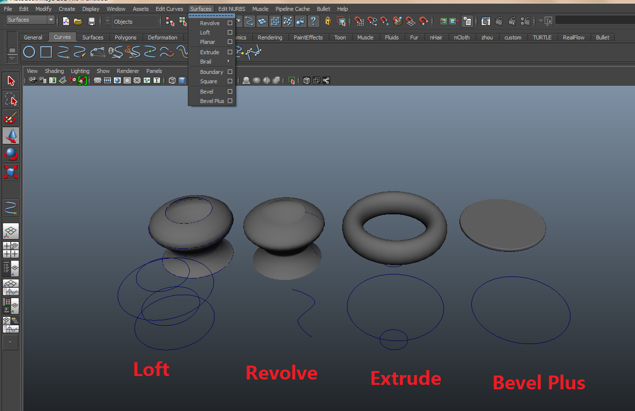Activate the Select tool arrow
Screen dimensions: 635x411
tap(11, 81)
